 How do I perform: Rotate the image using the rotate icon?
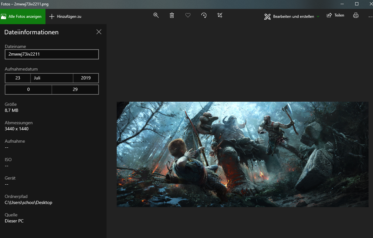point(204,15)
